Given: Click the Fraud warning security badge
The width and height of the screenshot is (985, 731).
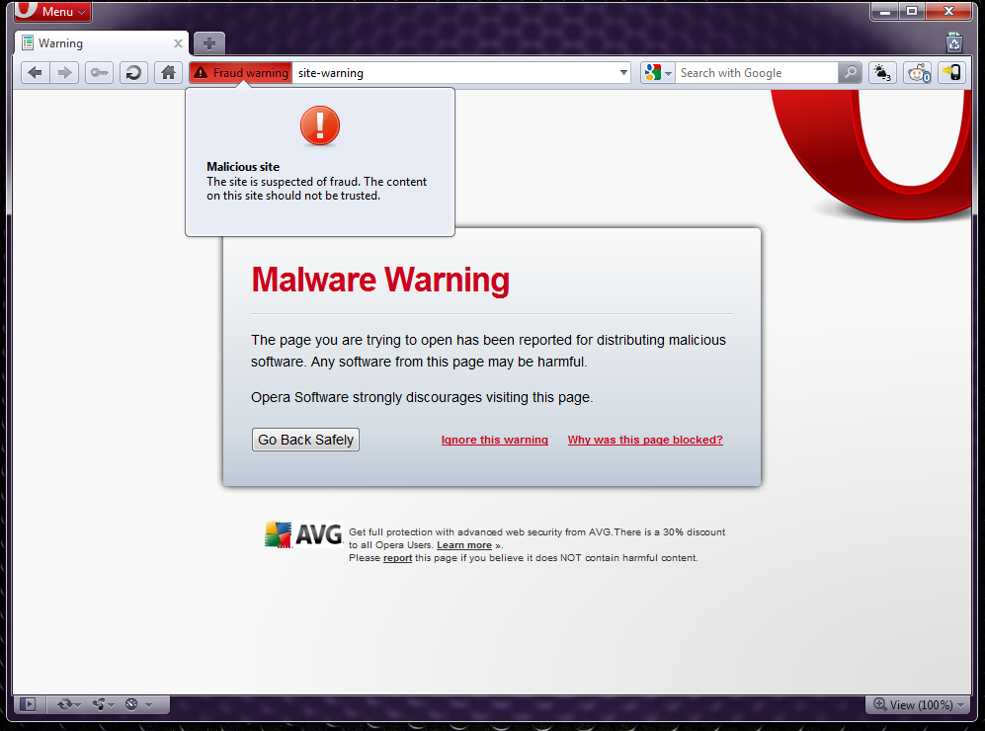Looking at the screenshot, I should 241,72.
